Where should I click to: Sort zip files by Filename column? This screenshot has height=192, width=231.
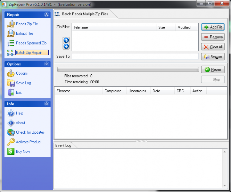pyautogui.click(x=114, y=27)
